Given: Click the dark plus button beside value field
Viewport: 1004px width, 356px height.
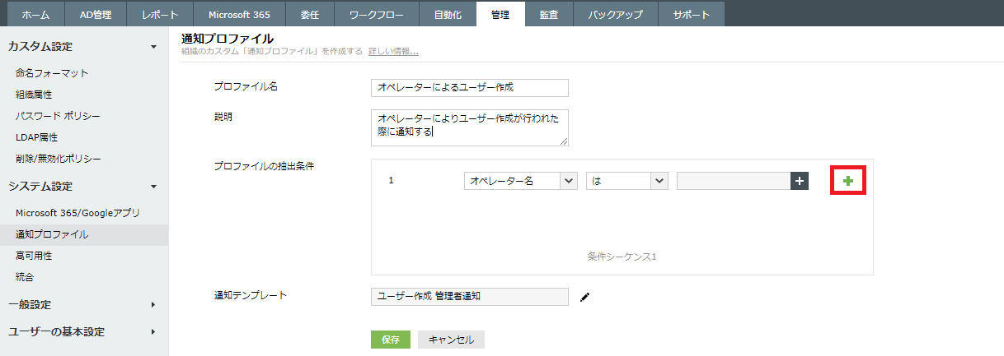Looking at the screenshot, I should 799,181.
